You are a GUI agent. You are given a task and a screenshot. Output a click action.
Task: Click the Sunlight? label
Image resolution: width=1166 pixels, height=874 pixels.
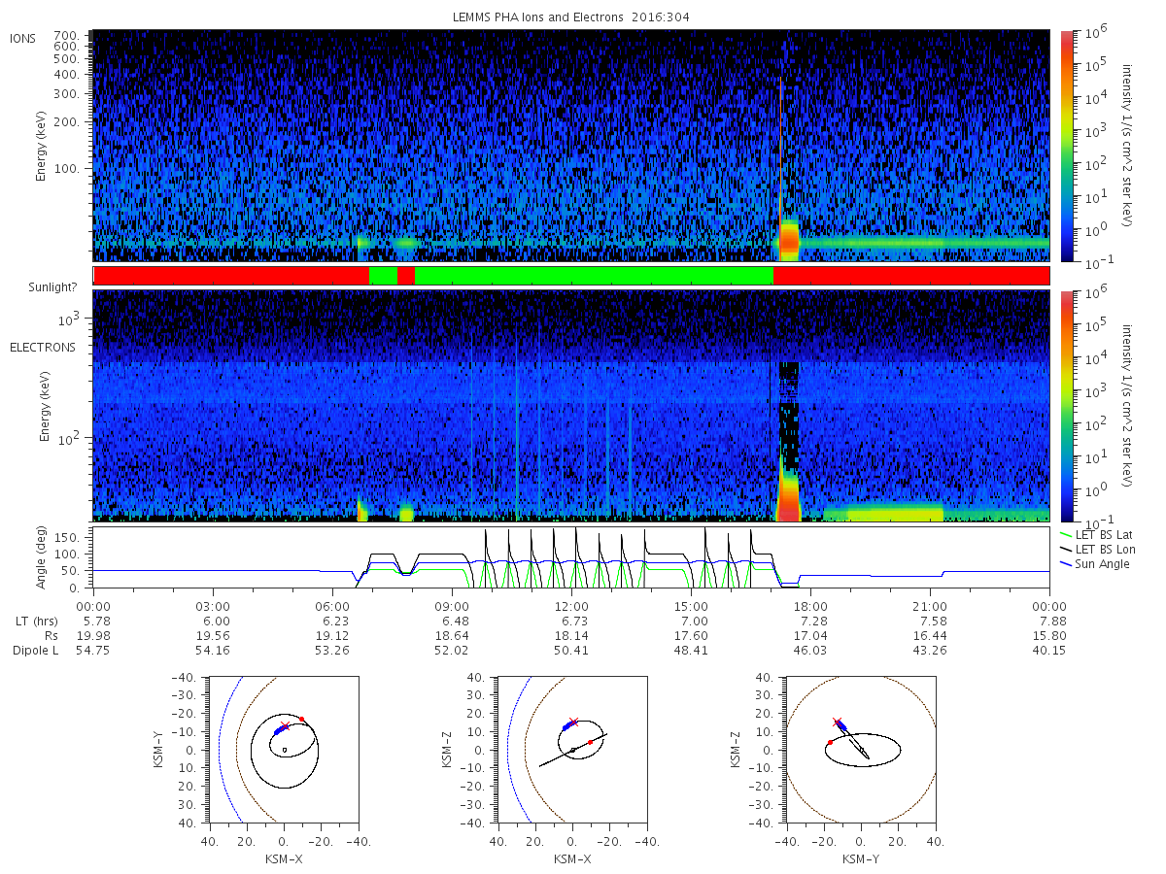point(47,288)
